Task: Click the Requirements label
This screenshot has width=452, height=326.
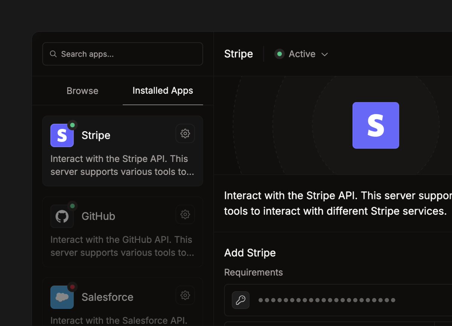Action: [x=253, y=272]
